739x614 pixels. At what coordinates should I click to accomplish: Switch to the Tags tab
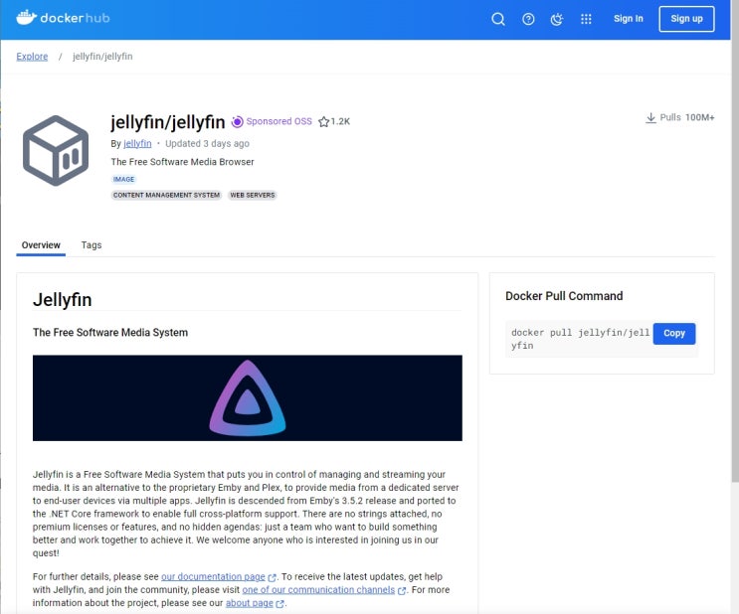pos(92,244)
